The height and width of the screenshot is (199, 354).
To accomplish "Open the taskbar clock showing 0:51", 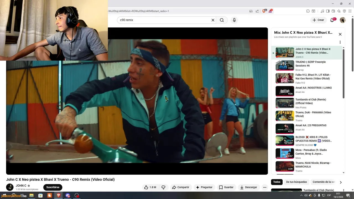I will [x=338, y=195].
